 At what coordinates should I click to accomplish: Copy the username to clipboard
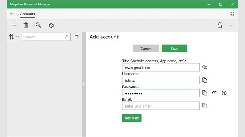pyautogui.click(x=205, y=80)
